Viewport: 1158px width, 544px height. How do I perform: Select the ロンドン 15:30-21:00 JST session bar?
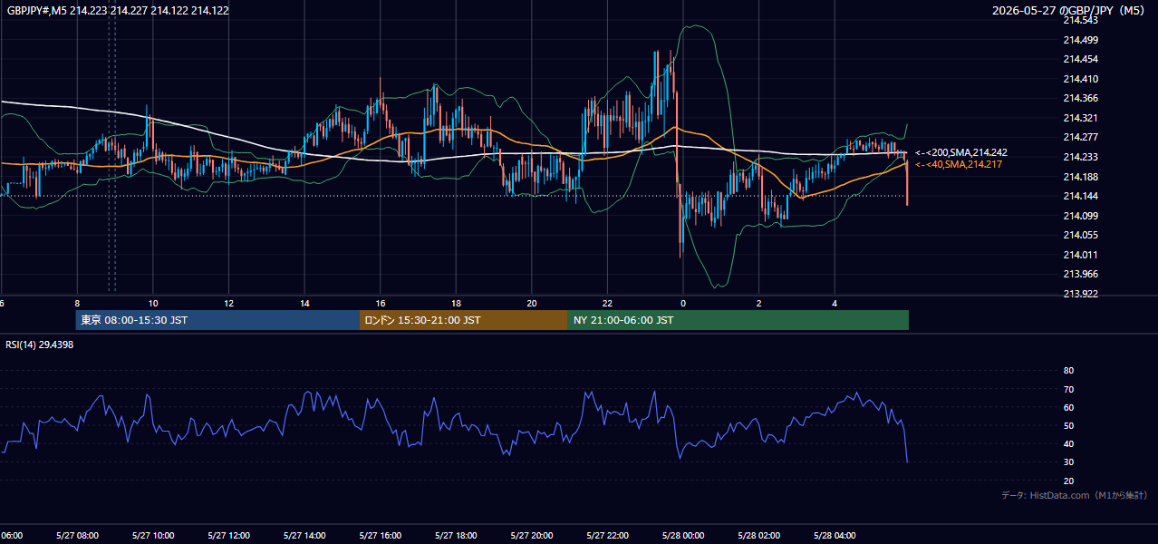[464, 320]
